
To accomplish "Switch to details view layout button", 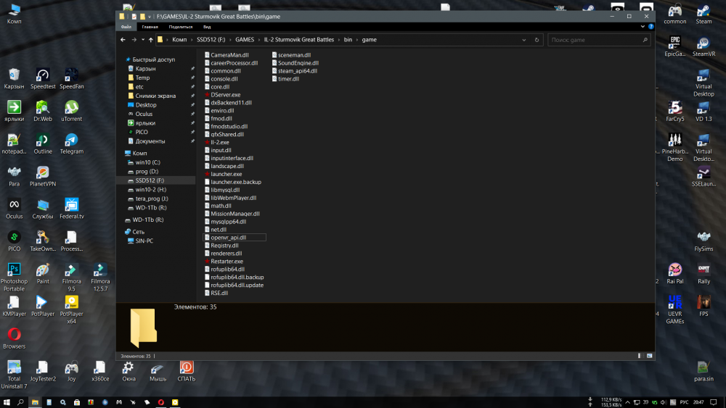I will [640, 356].
